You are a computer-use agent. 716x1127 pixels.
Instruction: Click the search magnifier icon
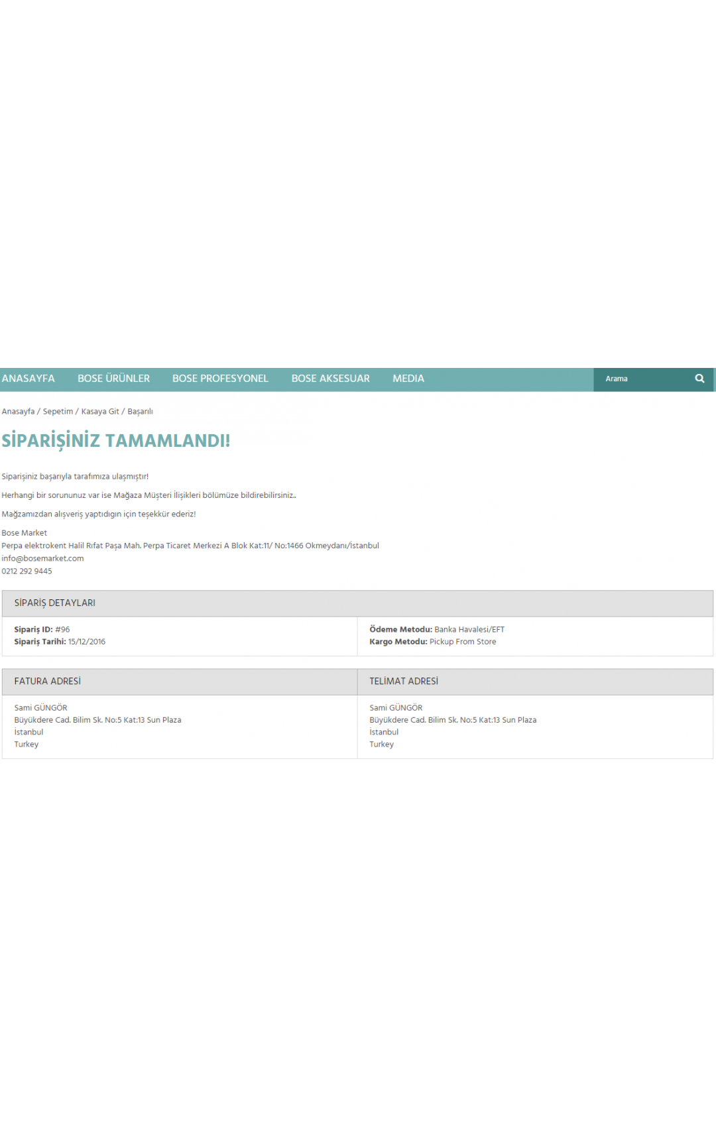tap(699, 379)
